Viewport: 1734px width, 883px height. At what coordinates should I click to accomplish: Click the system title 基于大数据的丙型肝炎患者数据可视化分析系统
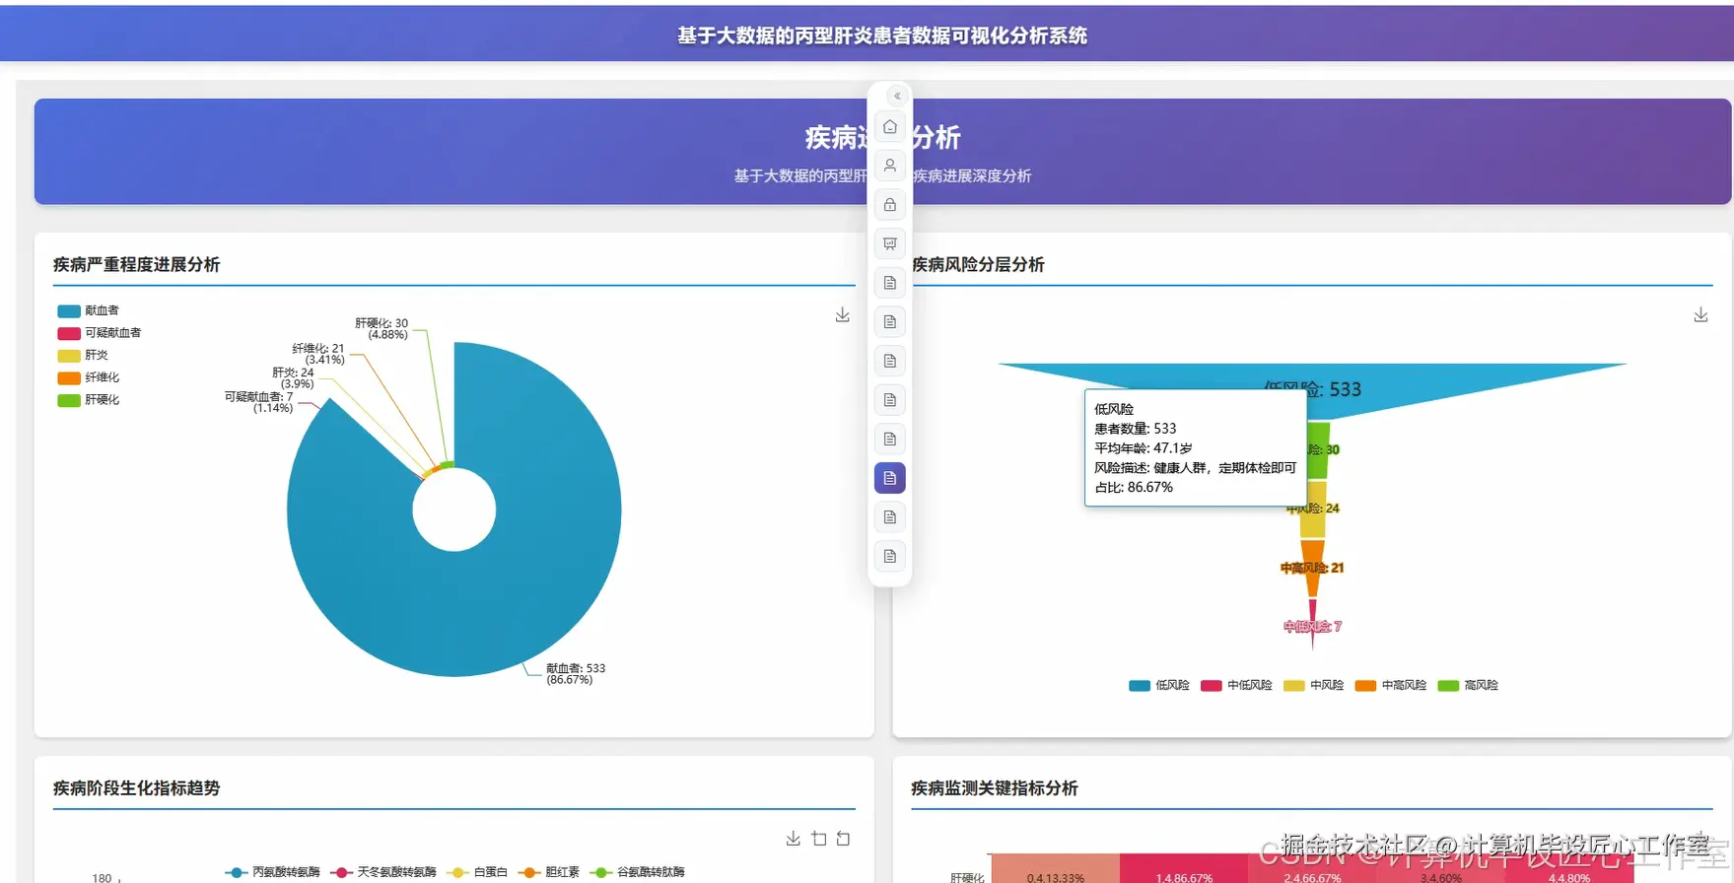click(x=882, y=35)
